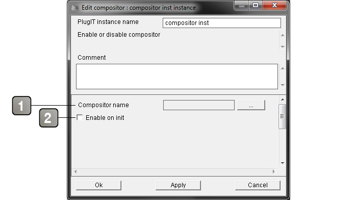
Task: Click the application icon in title bar
Action: 75,8
